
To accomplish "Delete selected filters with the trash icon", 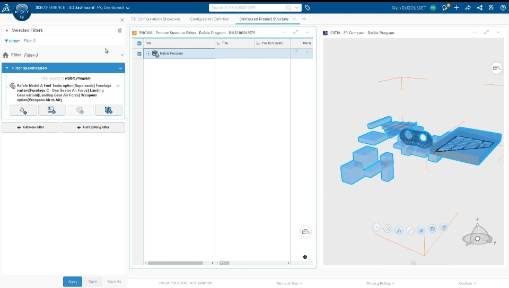I will tap(120, 30).
